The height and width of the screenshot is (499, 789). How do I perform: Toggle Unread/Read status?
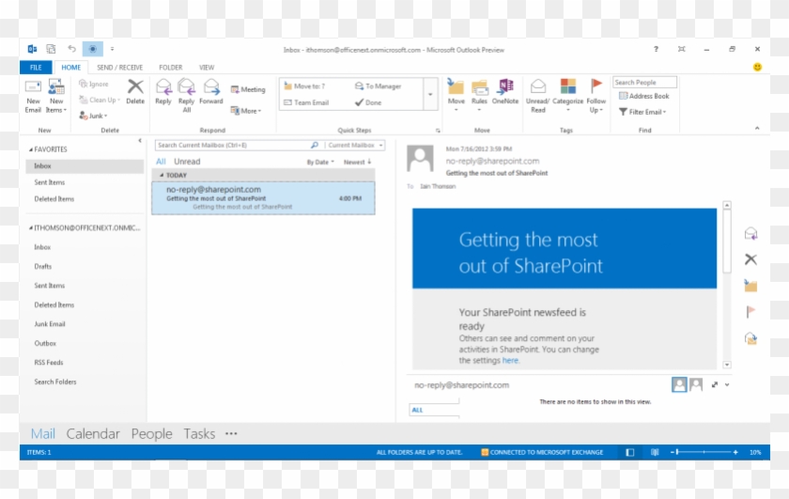(x=537, y=96)
